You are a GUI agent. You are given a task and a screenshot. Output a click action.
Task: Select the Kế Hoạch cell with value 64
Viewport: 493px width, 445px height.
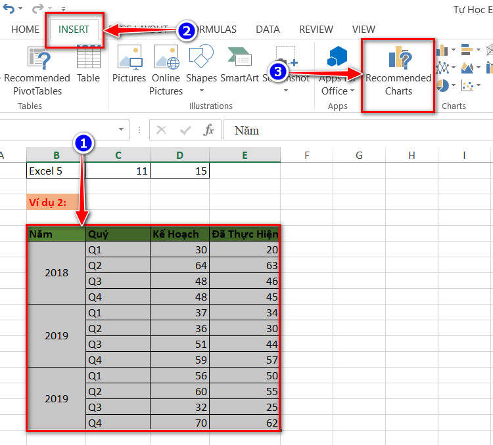(179, 265)
